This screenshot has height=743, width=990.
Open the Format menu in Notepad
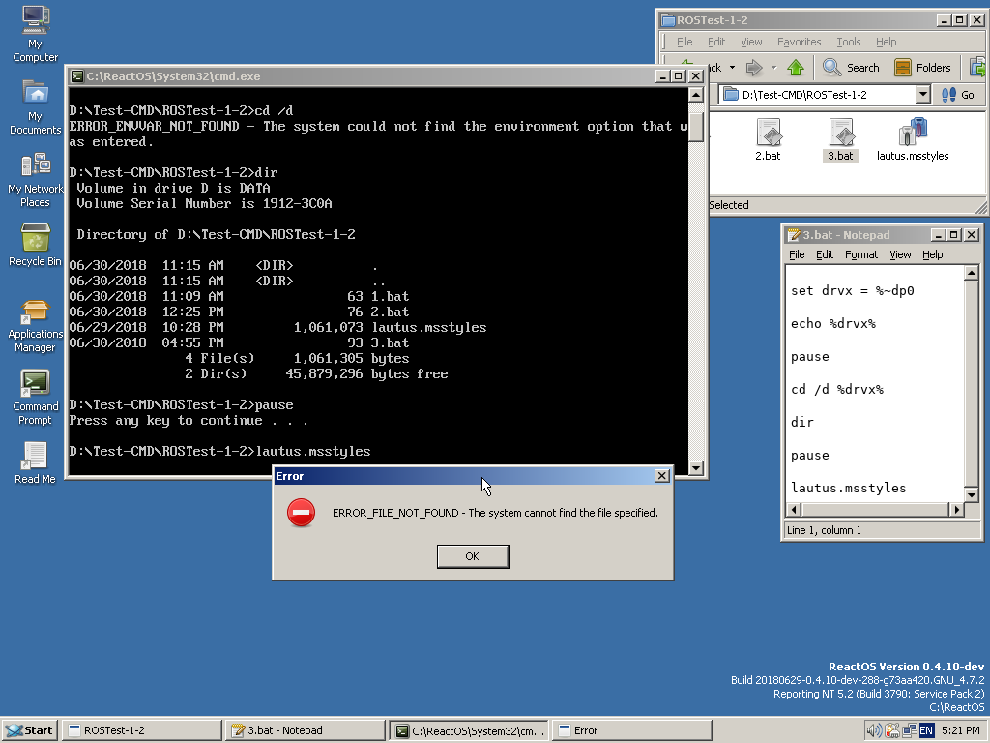coord(860,254)
